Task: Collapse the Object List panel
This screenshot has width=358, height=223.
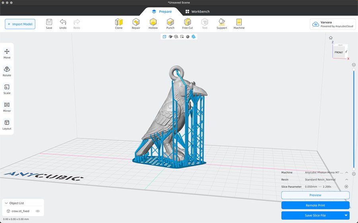Action: [x=6, y=203]
